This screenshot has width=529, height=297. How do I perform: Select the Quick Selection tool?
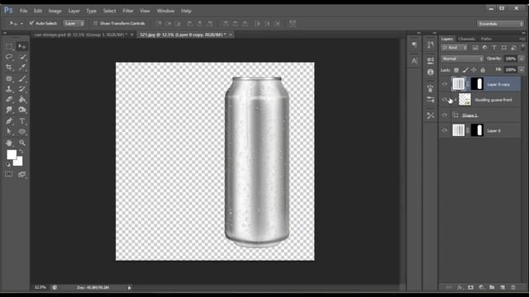22,57
